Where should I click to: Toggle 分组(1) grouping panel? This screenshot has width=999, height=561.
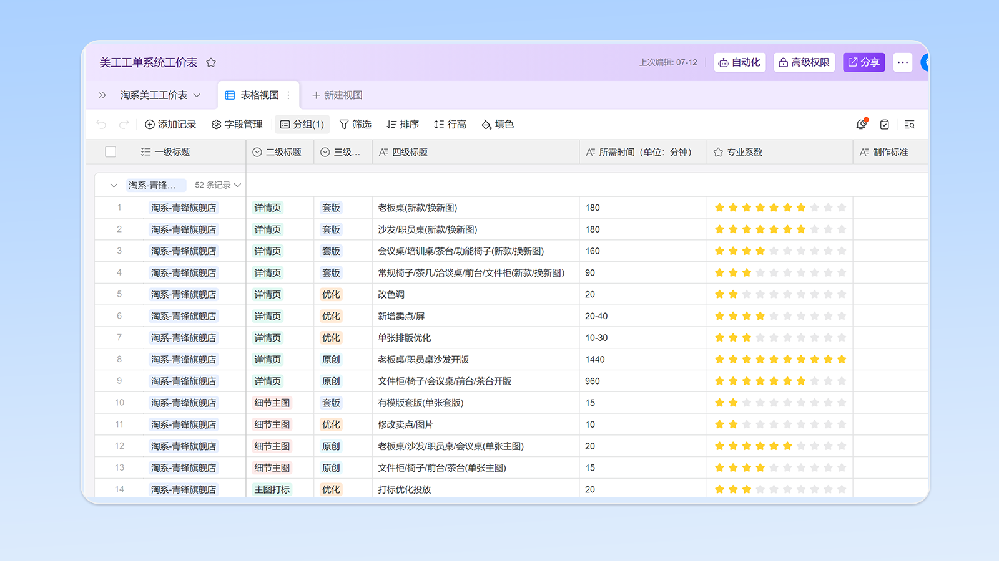click(302, 125)
